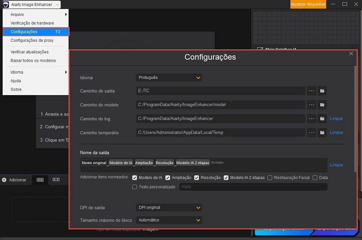Switch to filmstrip view icon
Viewport: 362px width, 240px height.
click(x=56, y=179)
